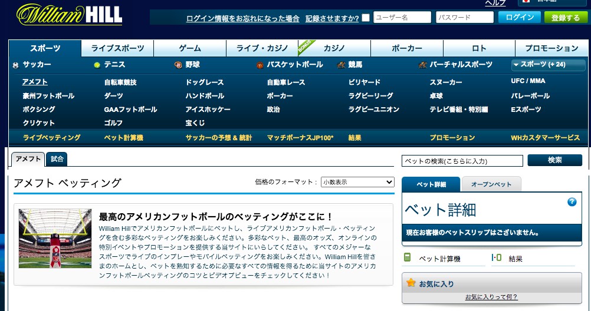Viewport: 591px width, 311px height.
Task: Select the アメフト sub-tab
Action: tap(28, 159)
